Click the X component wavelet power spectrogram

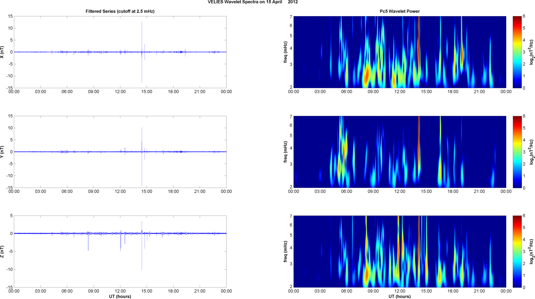coord(400,52)
